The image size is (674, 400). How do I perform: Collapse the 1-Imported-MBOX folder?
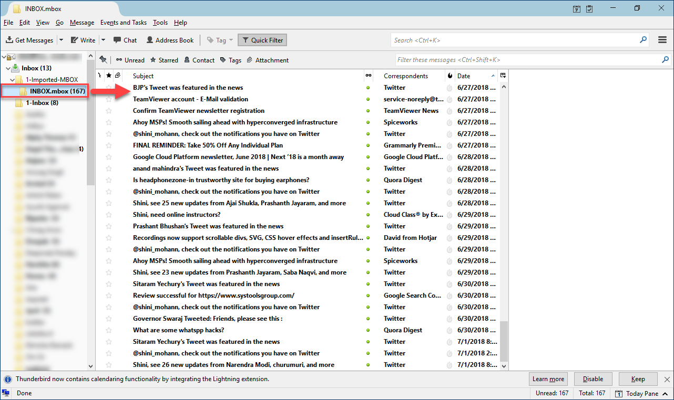coord(12,80)
